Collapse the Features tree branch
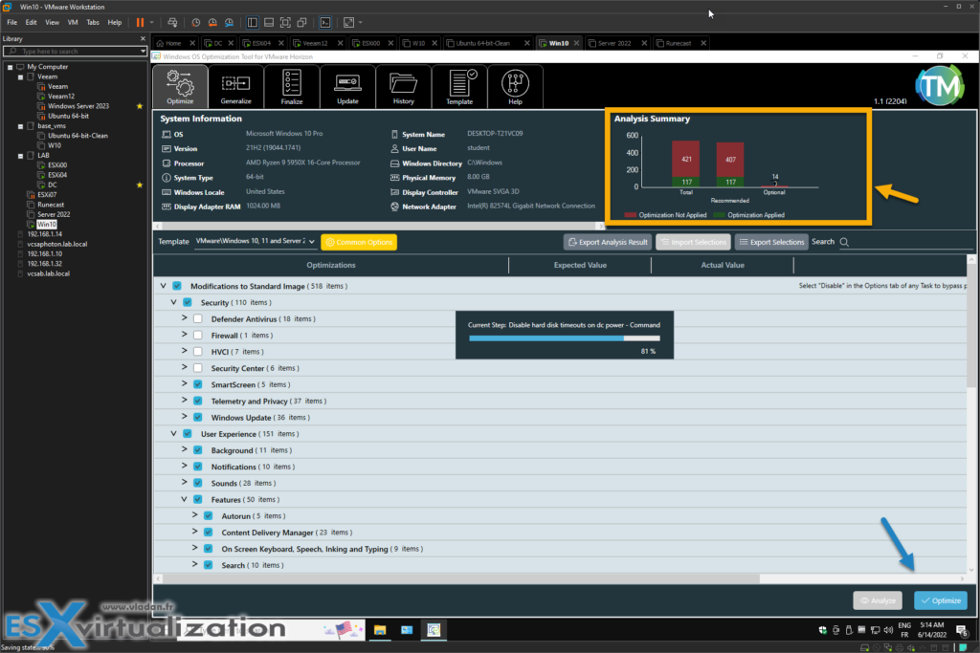Screen dimensions: 980x653 [185, 499]
